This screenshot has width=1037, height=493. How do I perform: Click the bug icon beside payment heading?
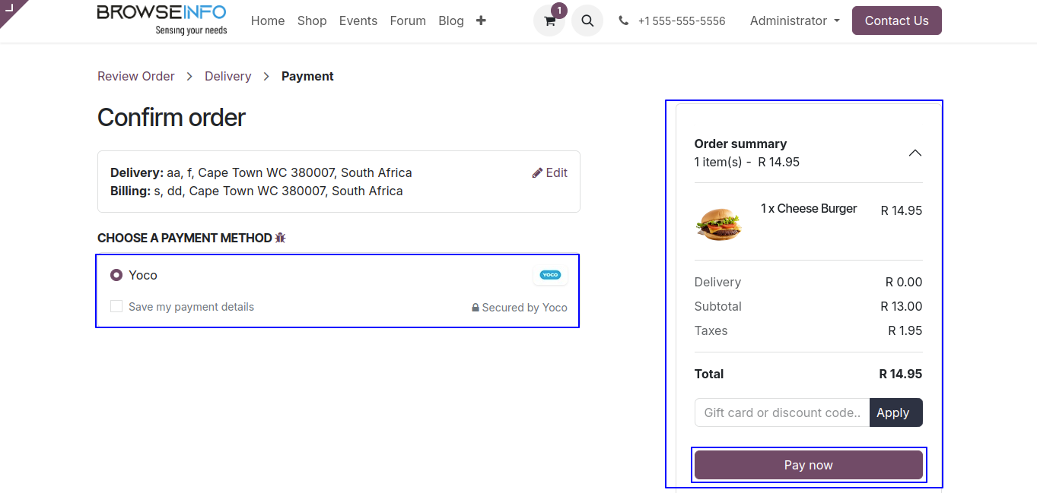click(280, 238)
